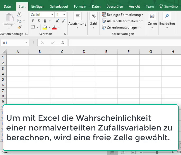Open the fill color dropdown arrow
The image size is (181, 155).
(49, 27)
